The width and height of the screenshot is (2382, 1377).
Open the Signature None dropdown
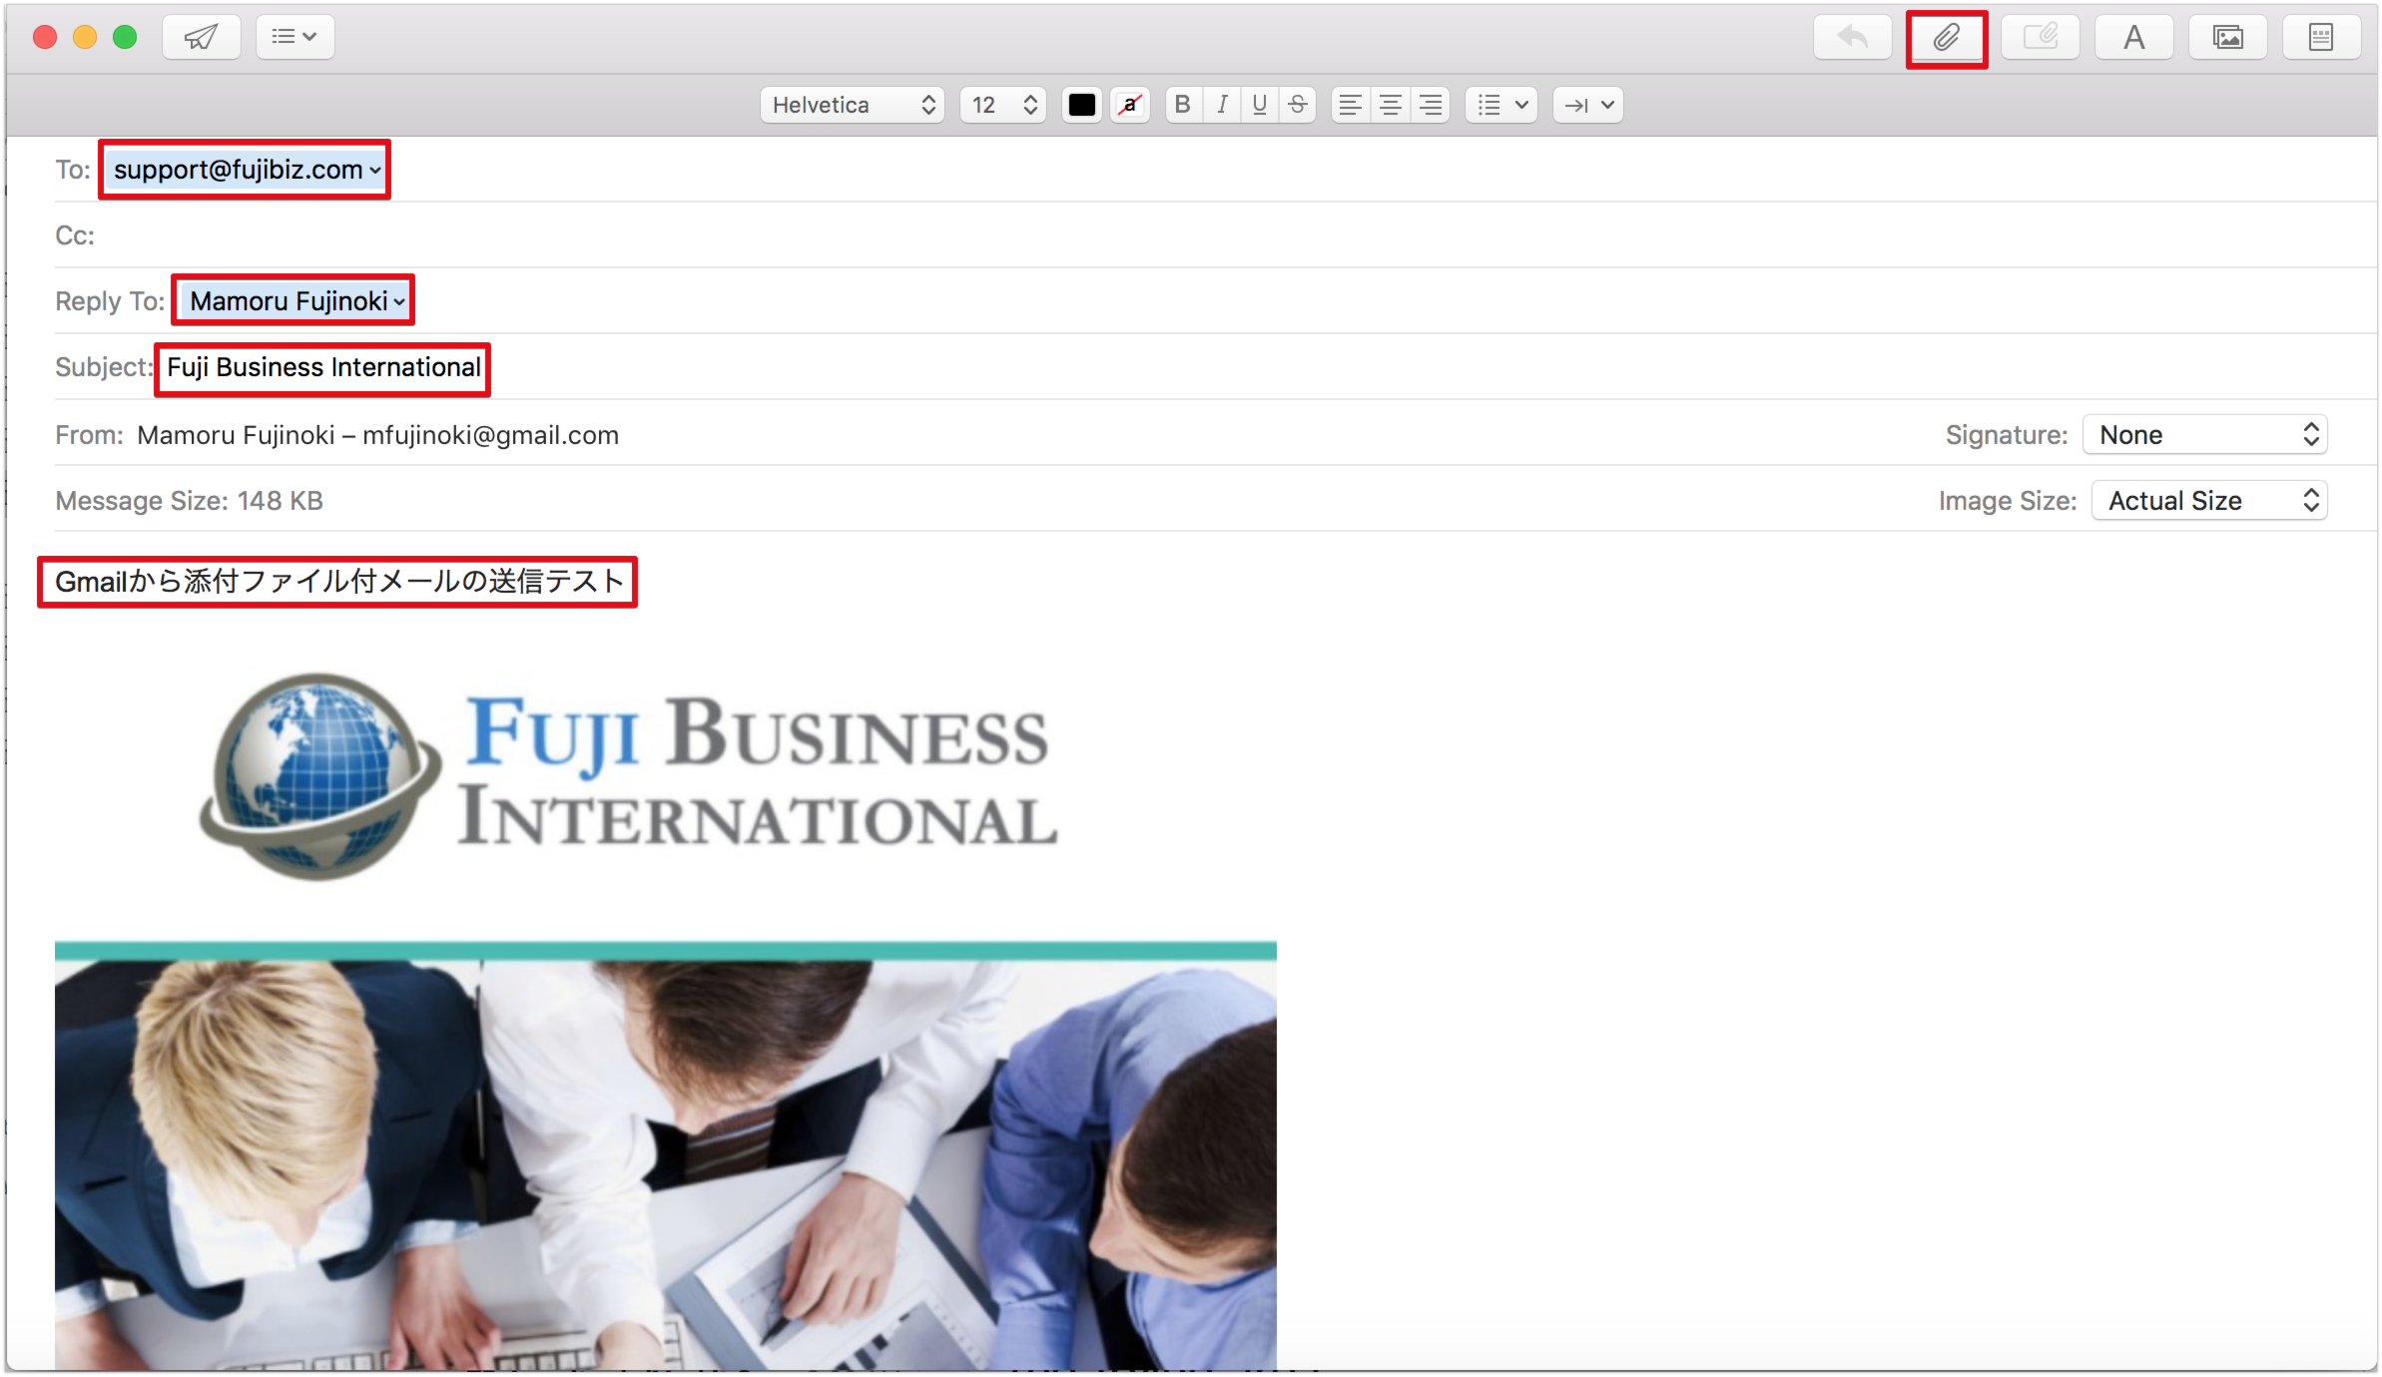(x=2204, y=435)
